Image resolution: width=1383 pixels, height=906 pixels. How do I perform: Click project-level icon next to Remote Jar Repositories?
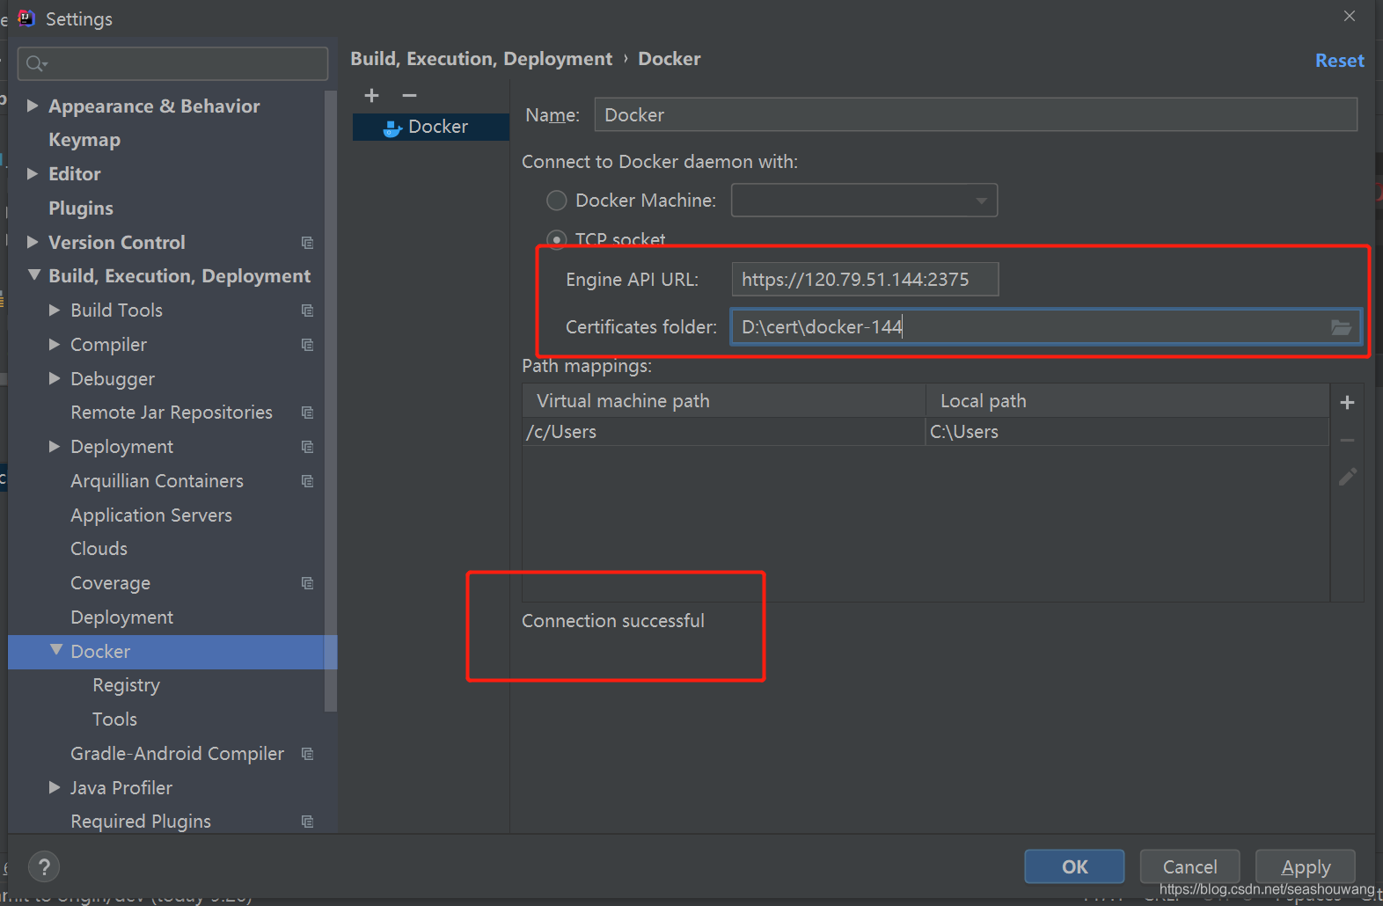click(x=307, y=413)
